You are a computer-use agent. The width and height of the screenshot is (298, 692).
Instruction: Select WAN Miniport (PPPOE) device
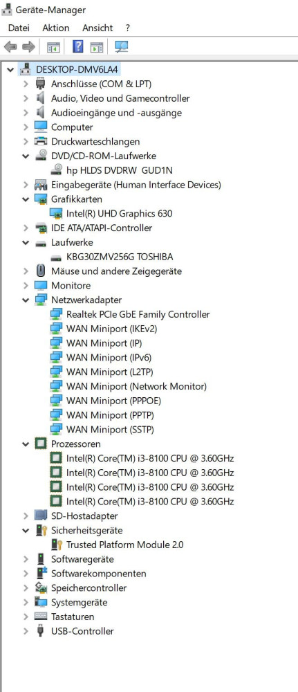point(113,401)
